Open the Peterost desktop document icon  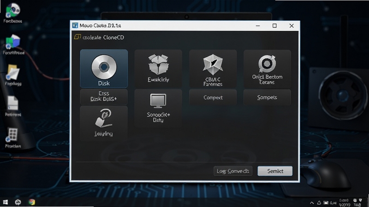point(13,106)
